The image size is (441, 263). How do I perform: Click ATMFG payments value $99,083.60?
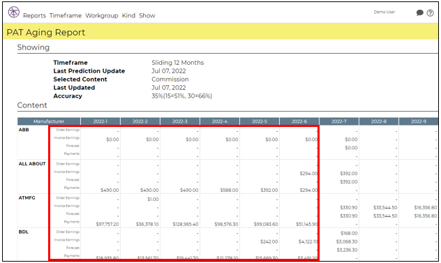click(x=266, y=224)
